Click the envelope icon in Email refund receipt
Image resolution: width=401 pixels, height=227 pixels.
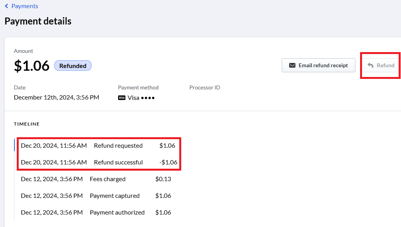tap(292, 66)
